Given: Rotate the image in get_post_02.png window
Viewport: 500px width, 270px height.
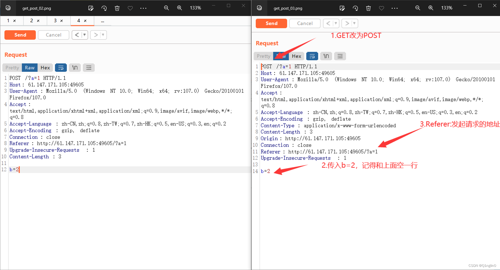Looking at the screenshot, I should point(104,8).
